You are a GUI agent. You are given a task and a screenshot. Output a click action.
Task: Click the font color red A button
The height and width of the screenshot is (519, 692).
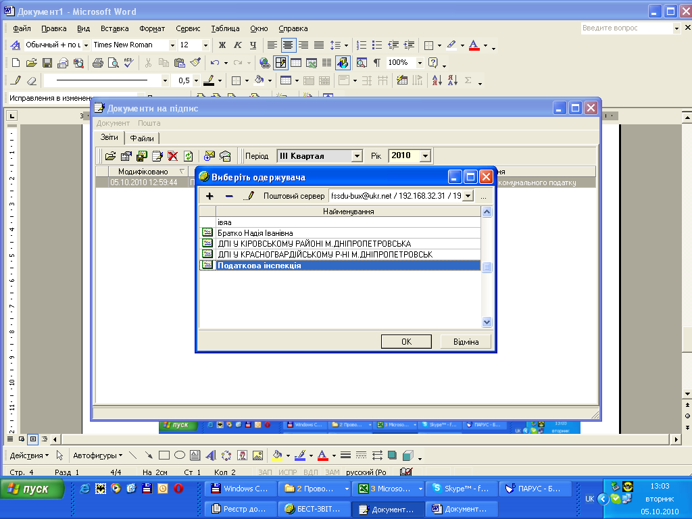tap(474, 45)
